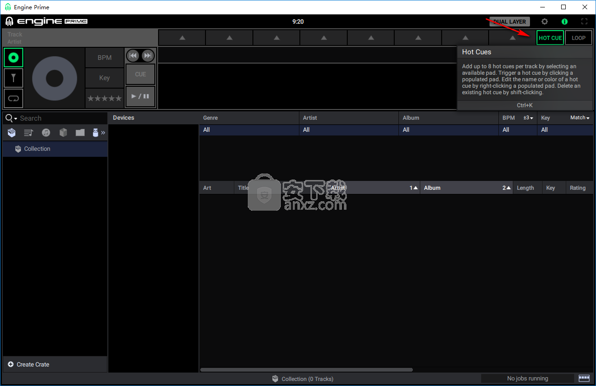The image size is (596, 386).
Task: Select All under the Artist filter
Action: coord(349,130)
